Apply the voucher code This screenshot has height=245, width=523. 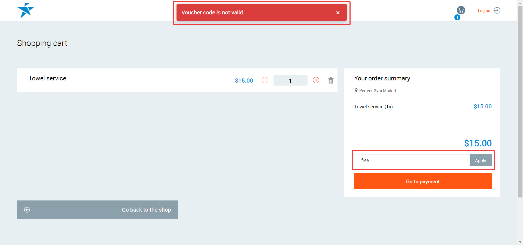click(480, 161)
